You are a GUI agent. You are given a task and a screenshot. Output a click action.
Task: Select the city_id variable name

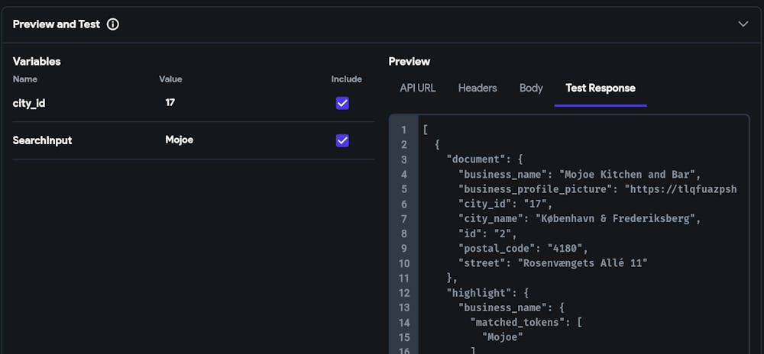29,103
